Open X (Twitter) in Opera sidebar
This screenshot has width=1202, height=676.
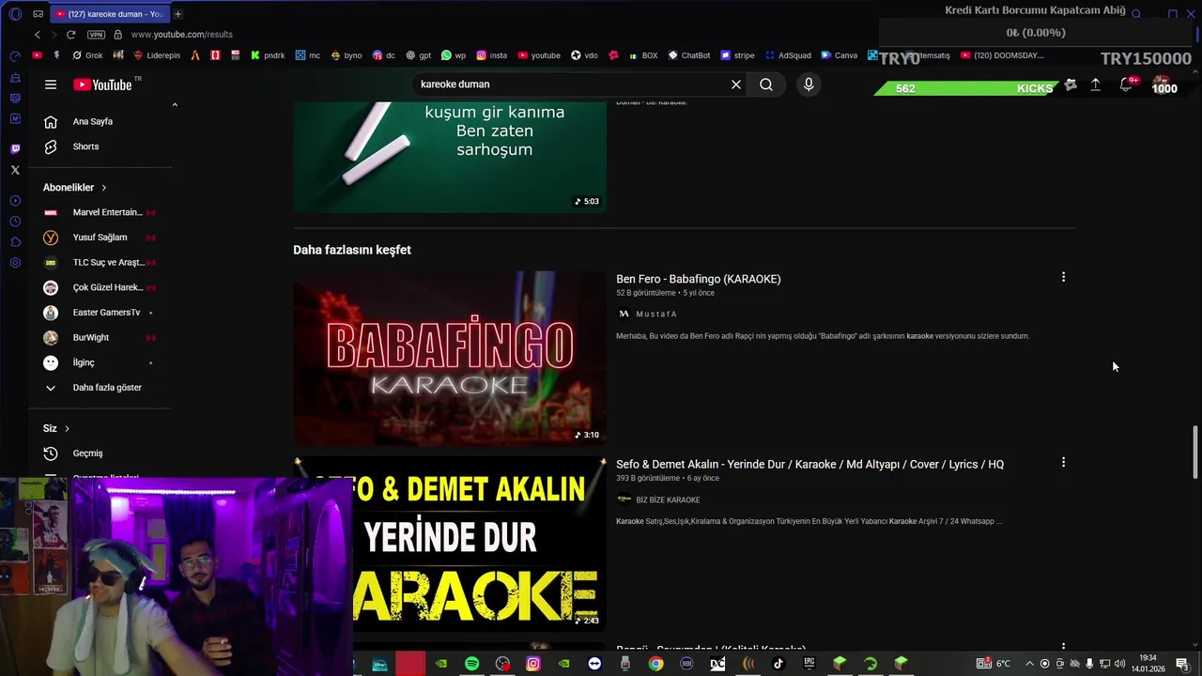15,170
